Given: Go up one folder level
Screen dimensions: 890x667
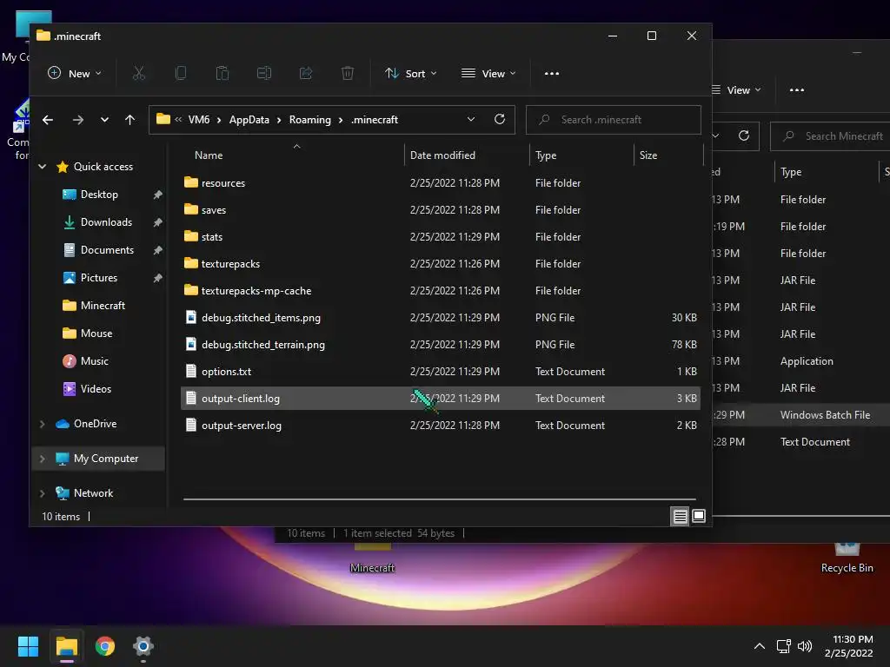Looking at the screenshot, I should point(130,120).
